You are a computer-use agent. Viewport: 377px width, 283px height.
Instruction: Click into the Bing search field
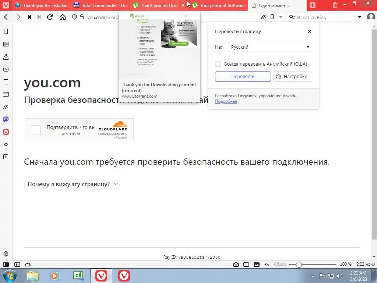326,17
